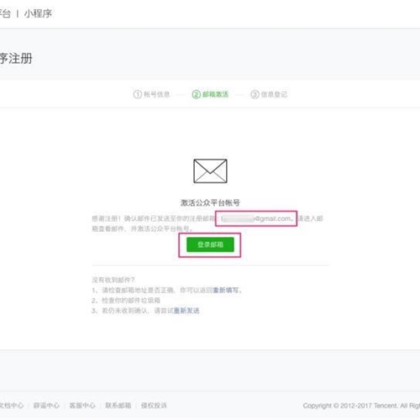Viewport: 420px width, 420px height.
Task: Open the 联系邮箱 footer link
Action: pyautogui.click(x=118, y=406)
